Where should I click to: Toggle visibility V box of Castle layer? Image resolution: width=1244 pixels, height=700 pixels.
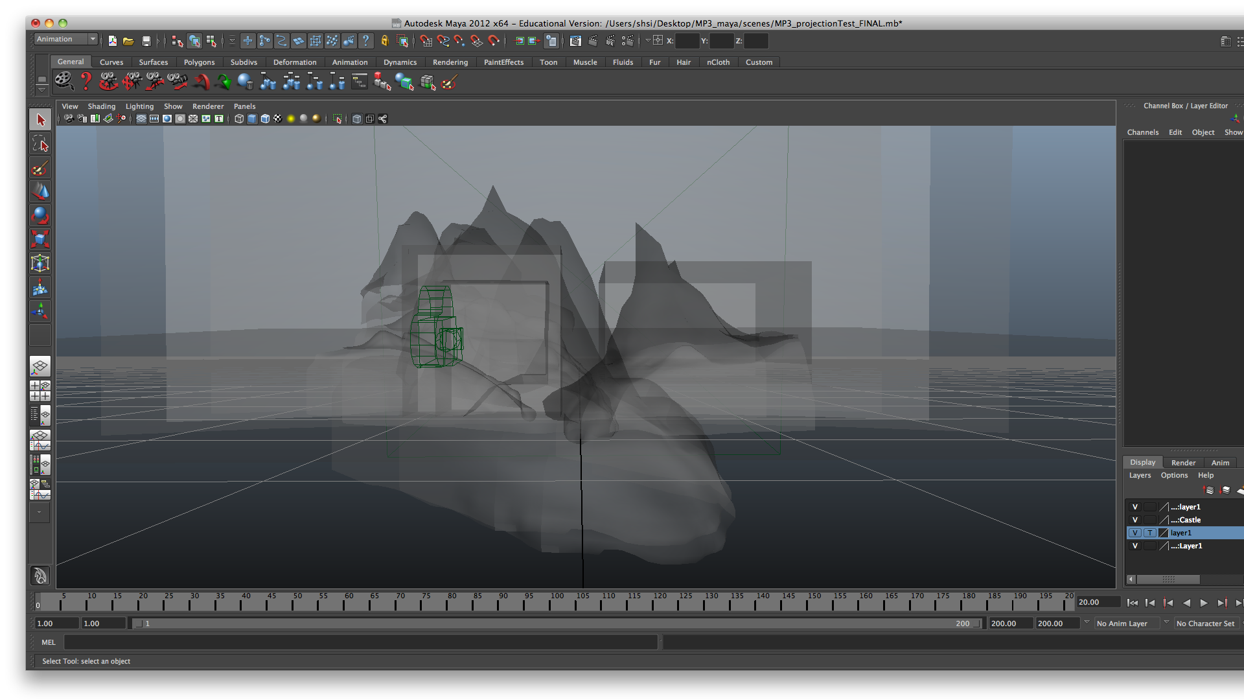pos(1135,520)
